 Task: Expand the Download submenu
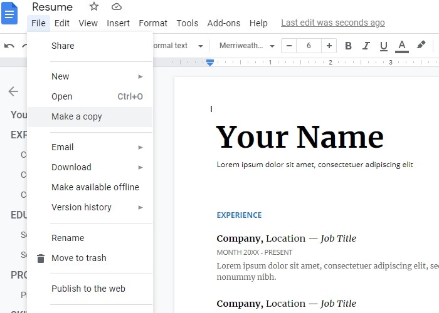coord(90,167)
